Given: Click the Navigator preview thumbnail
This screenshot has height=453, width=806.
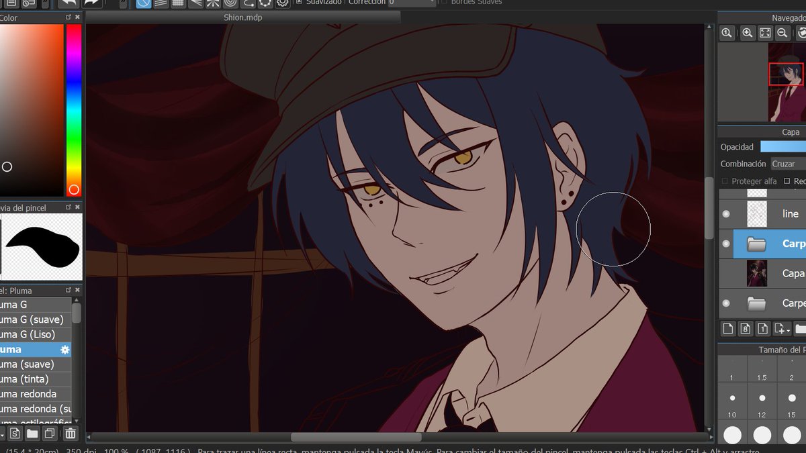Looking at the screenshot, I should [x=786, y=82].
